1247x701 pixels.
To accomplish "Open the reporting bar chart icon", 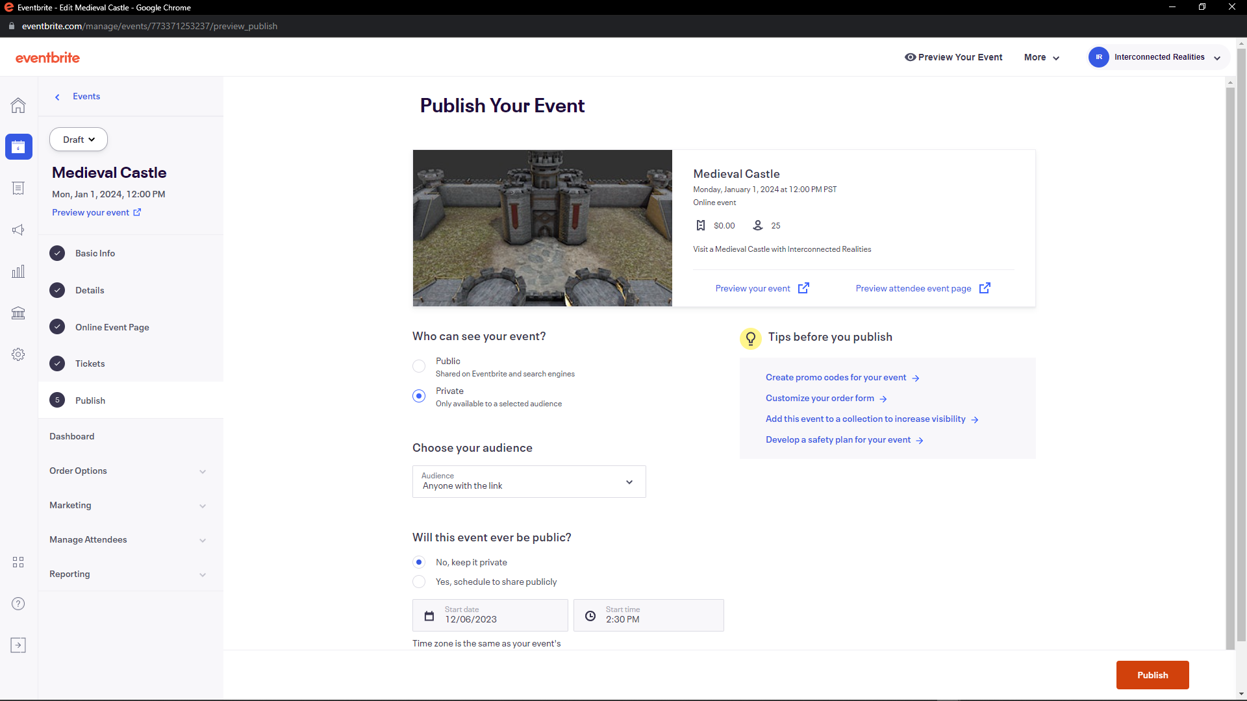I will 18,271.
